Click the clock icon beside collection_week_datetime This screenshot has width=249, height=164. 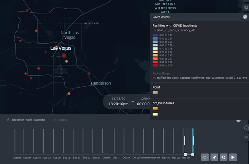coord(8,120)
